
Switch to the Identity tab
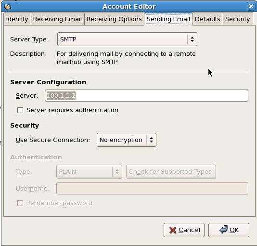click(17, 19)
